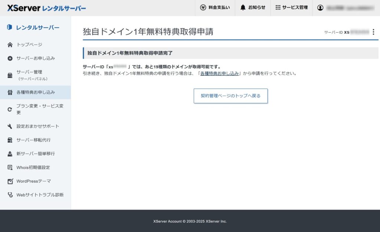Select WordPressテーマ in the sidebar

[x=33, y=181]
